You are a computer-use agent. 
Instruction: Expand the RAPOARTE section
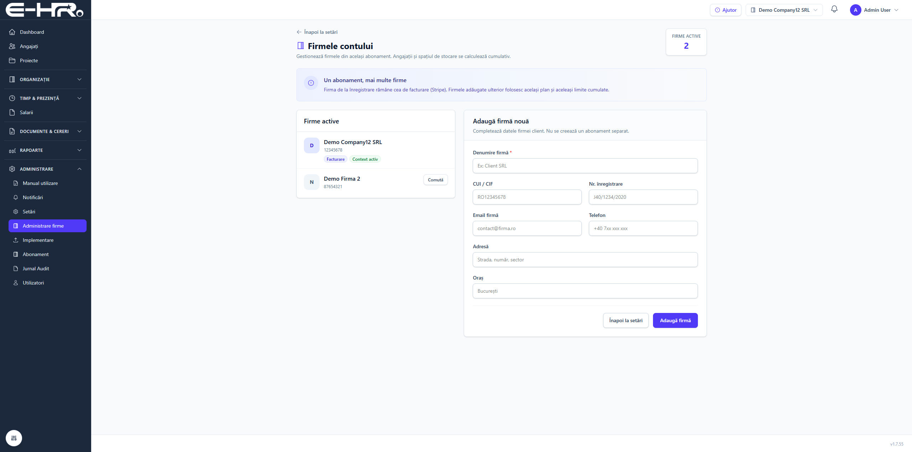point(45,150)
